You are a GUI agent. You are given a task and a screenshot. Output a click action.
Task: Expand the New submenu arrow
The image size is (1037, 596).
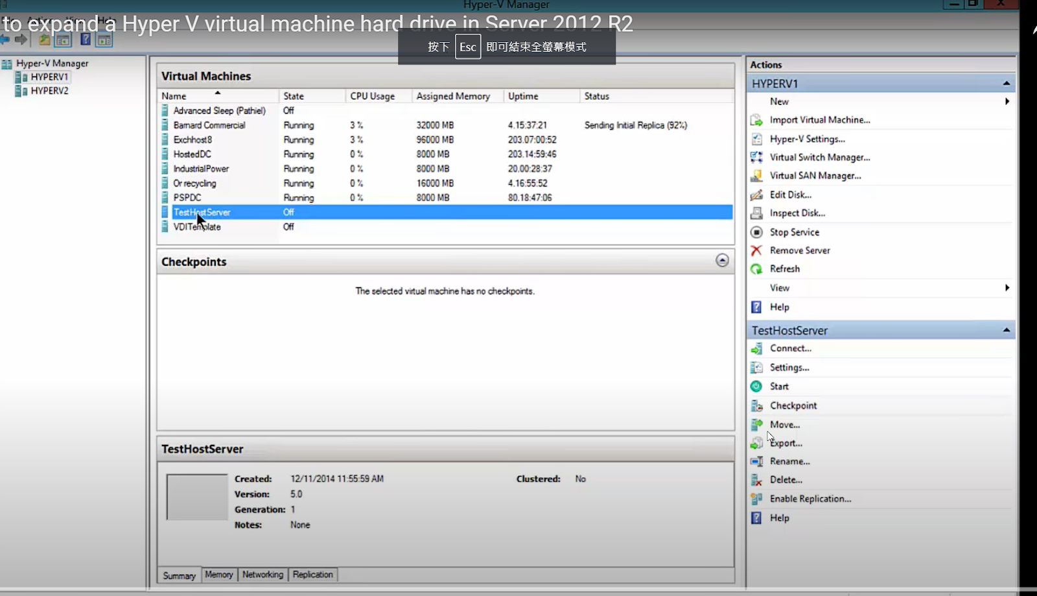point(1007,101)
